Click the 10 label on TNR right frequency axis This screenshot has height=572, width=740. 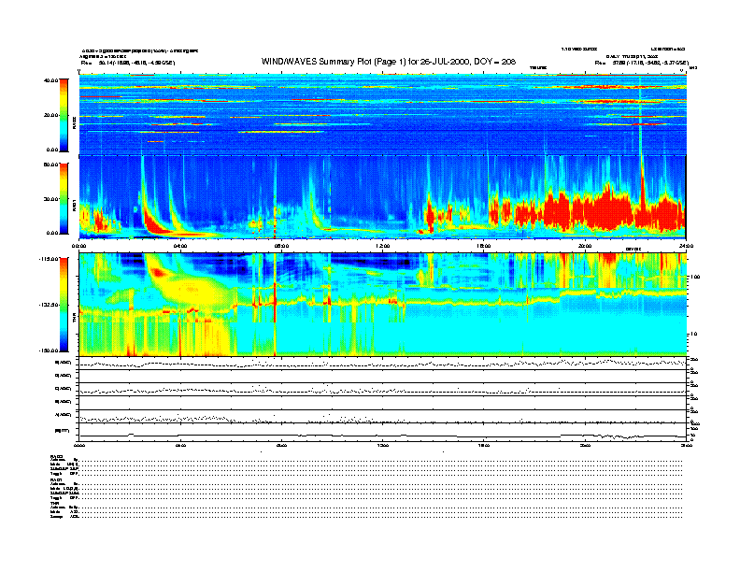[x=693, y=335]
